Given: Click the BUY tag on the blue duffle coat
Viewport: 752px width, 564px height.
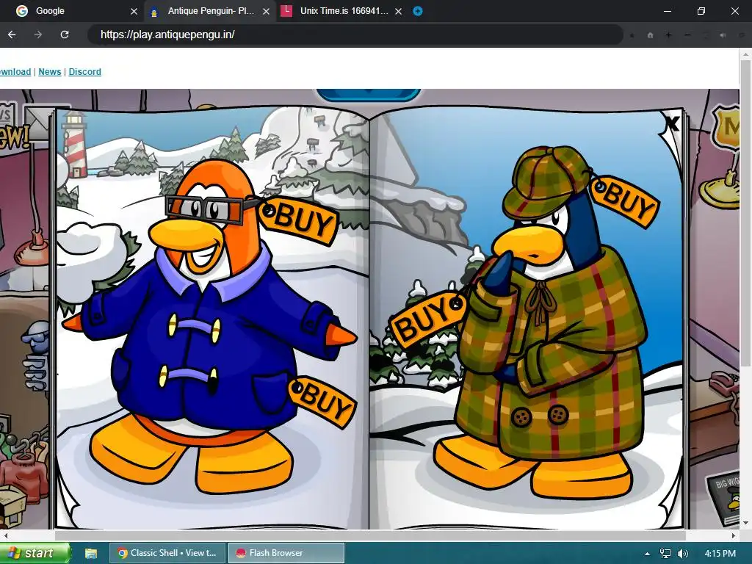Looking at the screenshot, I should click(x=322, y=402).
